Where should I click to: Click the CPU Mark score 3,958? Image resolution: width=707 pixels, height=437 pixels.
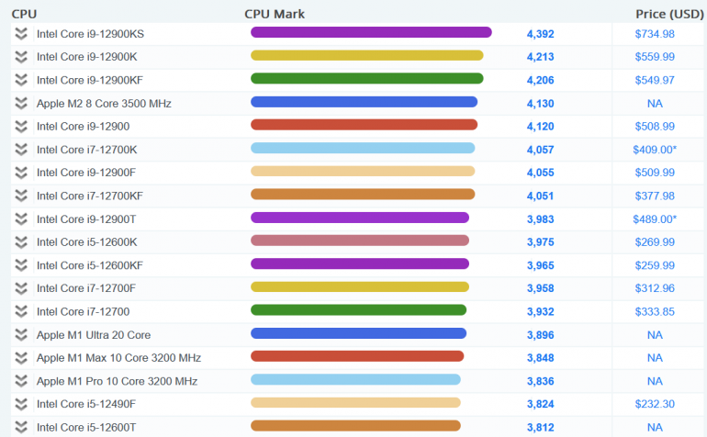(x=540, y=288)
